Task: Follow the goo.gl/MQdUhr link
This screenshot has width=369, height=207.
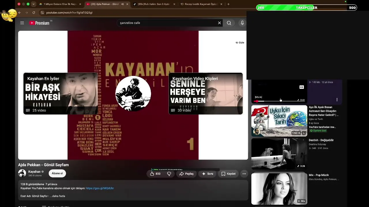Action: click(x=100, y=188)
